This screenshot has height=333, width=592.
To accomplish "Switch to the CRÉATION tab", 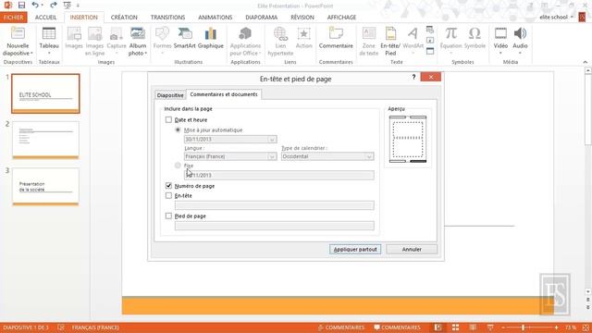I will coord(124,18).
